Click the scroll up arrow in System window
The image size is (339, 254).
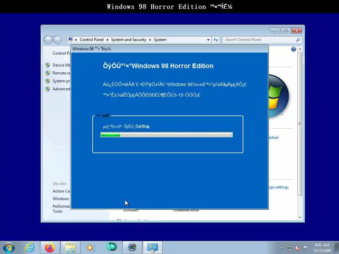(300, 49)
